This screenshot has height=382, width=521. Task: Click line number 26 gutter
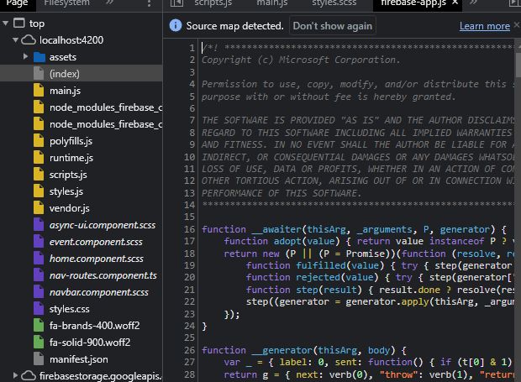click(189, 350)
